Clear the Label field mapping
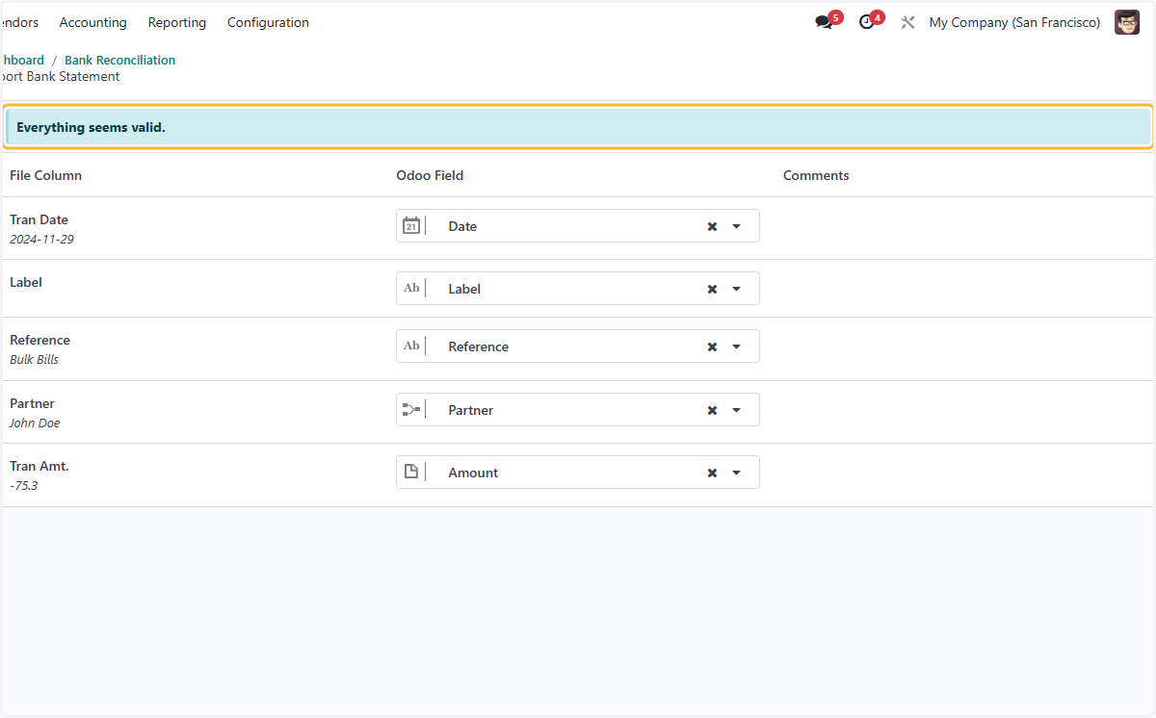 pos(712,289)
